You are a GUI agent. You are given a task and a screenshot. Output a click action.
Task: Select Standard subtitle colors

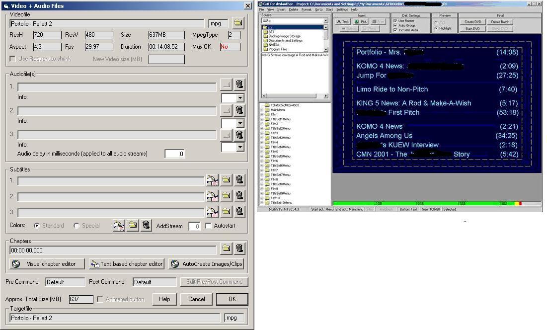pyautogui.click(x=37, y=226)
